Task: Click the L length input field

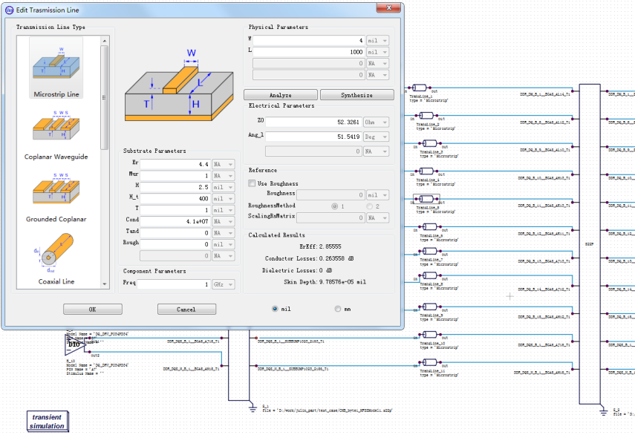Action: (x=309, y=52)
